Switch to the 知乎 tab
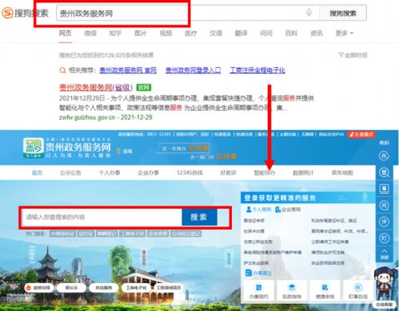The height and width of the screenshot is (311, 399). coord(115,33)
